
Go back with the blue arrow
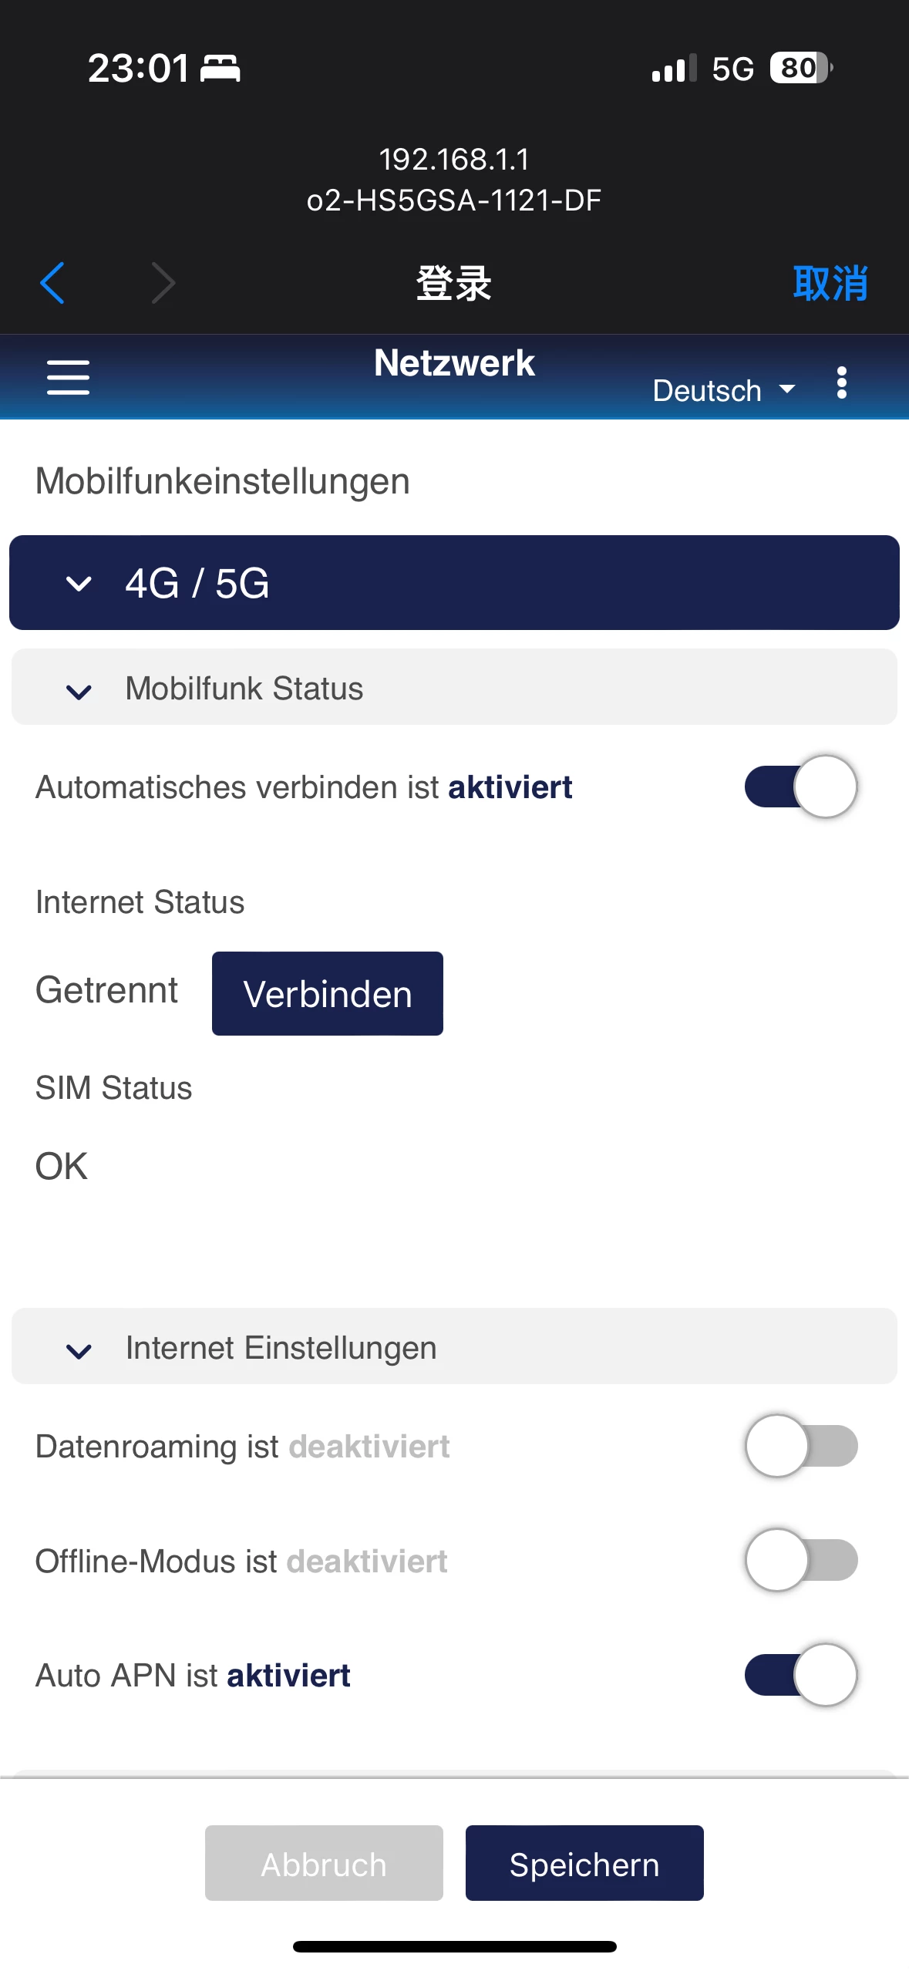pyautogui.click(x=52, y=283)
